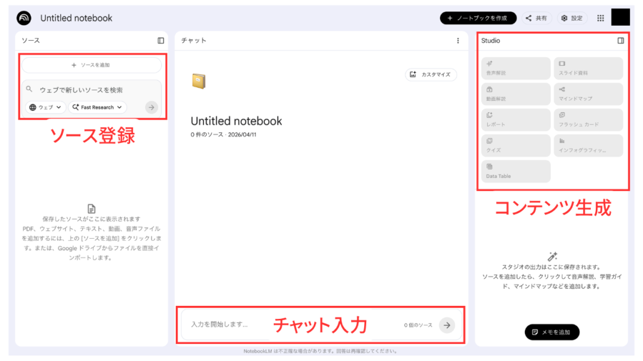This screenshot has width=643, height=361.
Task: Create a Data Table in Studio
Action: click(516, 171)
